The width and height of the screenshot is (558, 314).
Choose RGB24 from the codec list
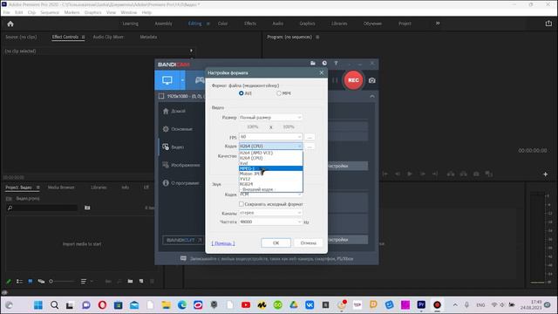coord(271,184)
